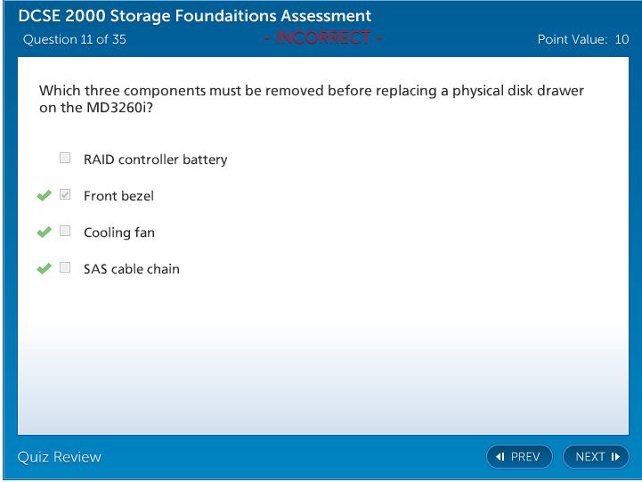Tick the RAID controller battery checkbox
The width and height of the screenshot is (642, 482).
65,159
